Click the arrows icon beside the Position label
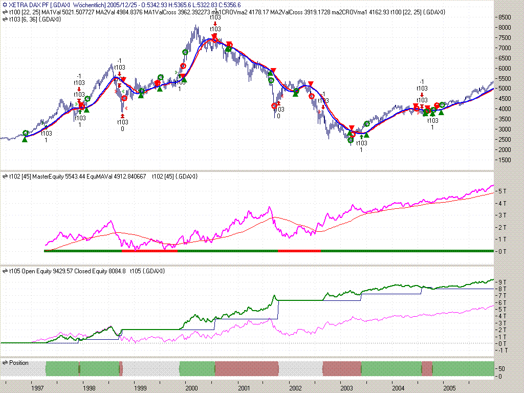This screenshot has width=524, height=393. 5,363
